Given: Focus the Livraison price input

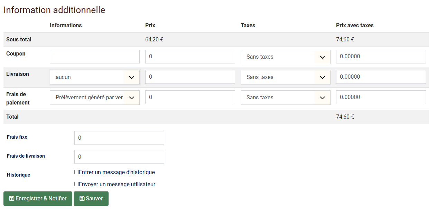Looking at the screenshot, I should pos(190,77).
